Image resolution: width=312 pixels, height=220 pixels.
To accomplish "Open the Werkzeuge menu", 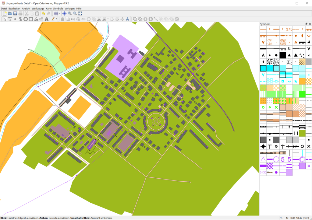I will point(38,9).
